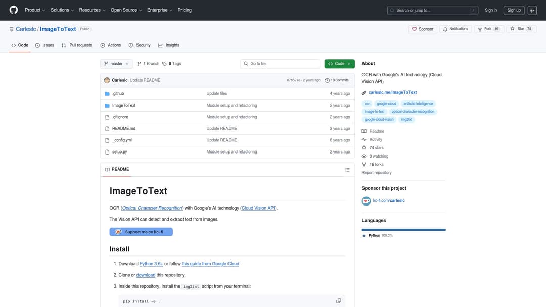Click the 07b527e commit hash

(x=294, y=80)
